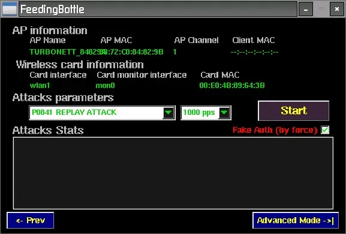346x234 pixels.
Task: Minimize the FeedingBottle window
Action: click(306, 9)
